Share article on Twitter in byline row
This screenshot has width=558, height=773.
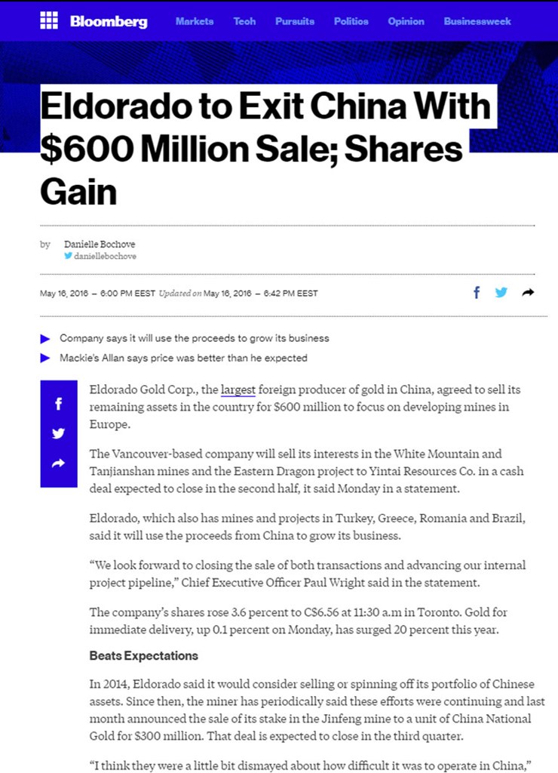(501, 292)
